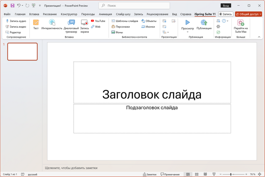The image size is (265, 177).
Task: Insert a YouTube video
Action: (x=98, y=20)
